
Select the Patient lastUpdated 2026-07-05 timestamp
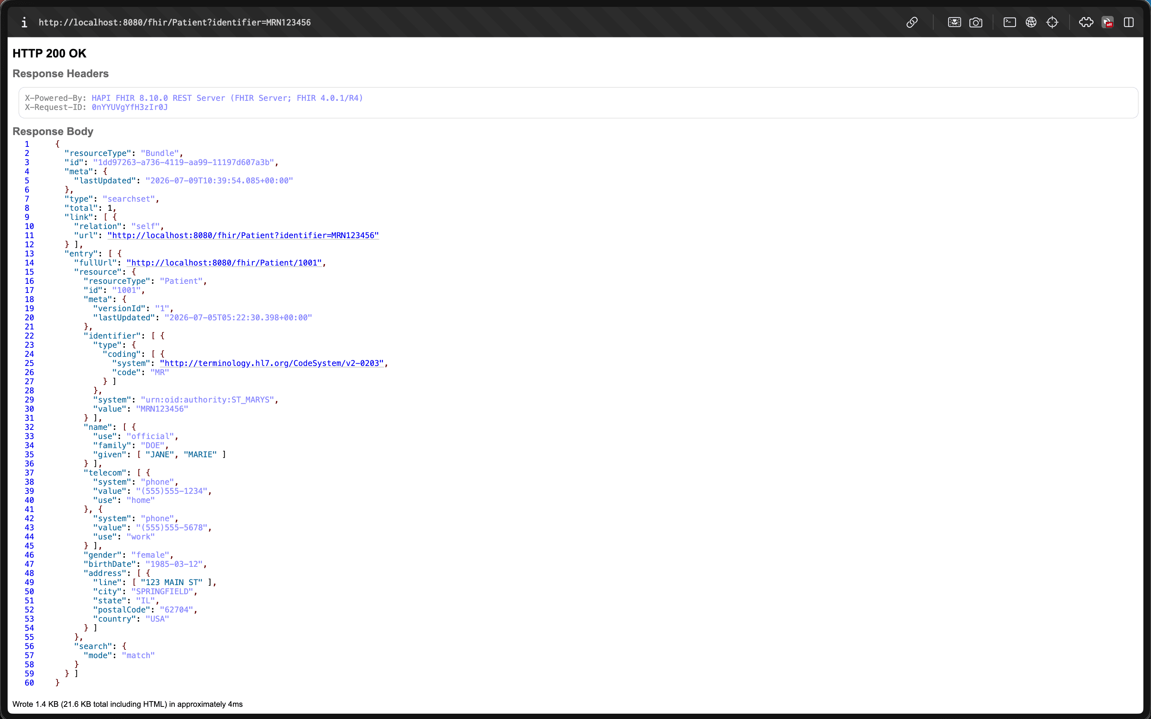pos(238,318)
